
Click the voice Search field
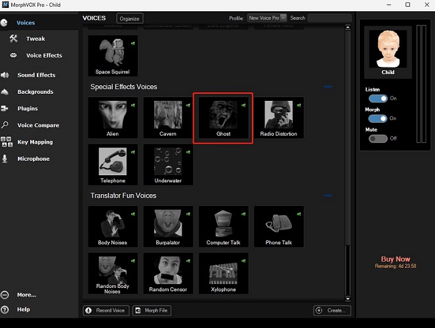[329, 18]
